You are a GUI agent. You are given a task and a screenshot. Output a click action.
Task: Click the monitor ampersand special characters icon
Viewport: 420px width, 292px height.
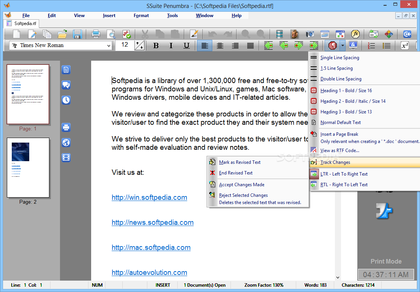pyautogui.click(x=353, y=46)
